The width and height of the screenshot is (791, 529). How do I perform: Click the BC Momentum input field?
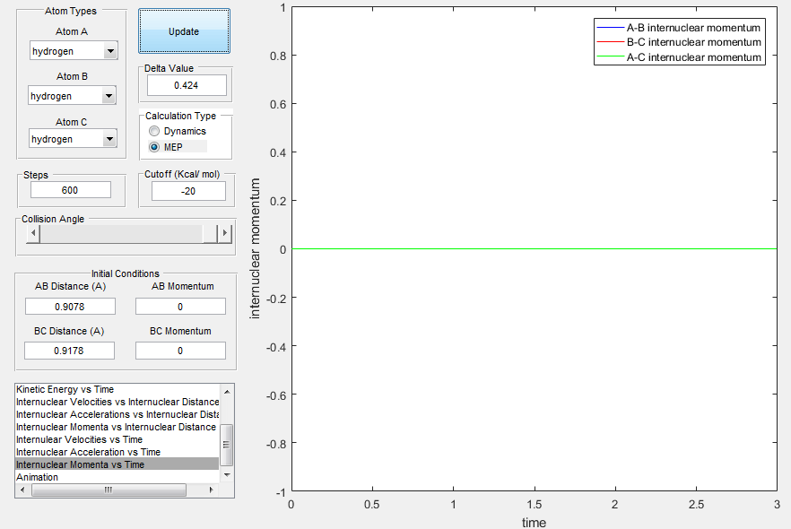(x=180, y=351)
